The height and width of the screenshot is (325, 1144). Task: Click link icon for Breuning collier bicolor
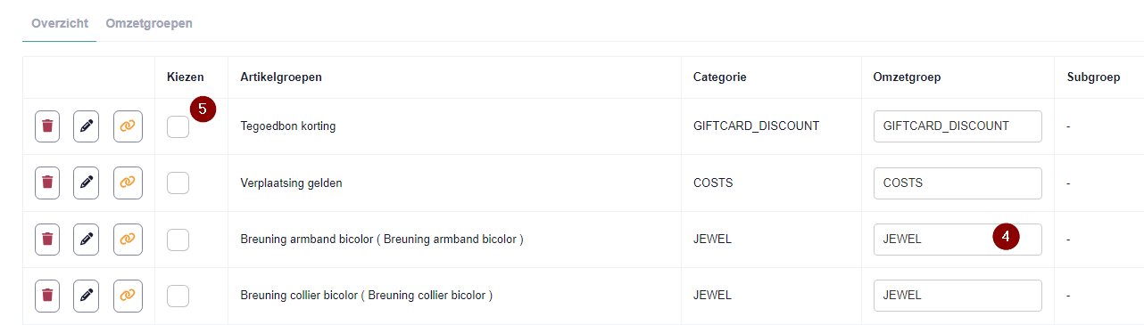pos(128,295)
